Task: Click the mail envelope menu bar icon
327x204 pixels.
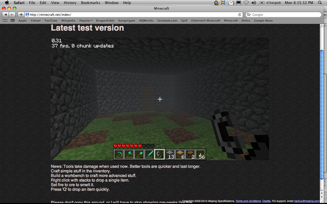Action: [x=231, y=3]
